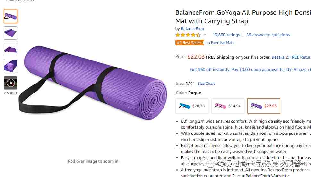Open the Exercise Mats category link
The width and height of the screenshot is (311, 177).
point(220,43)
